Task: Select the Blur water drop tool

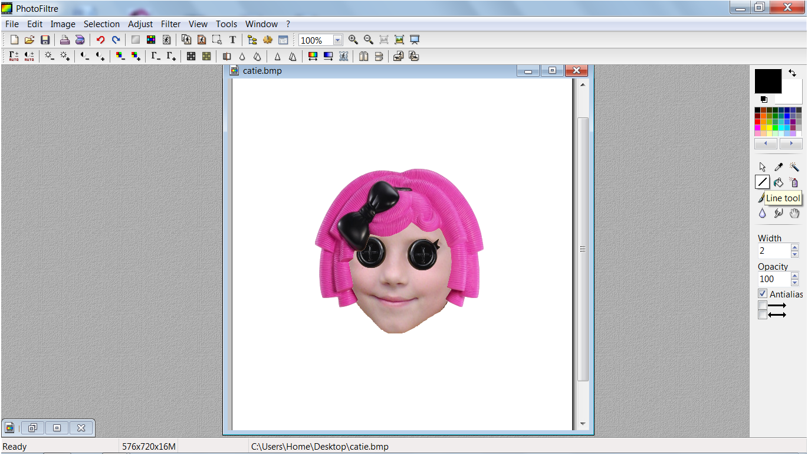Action: tap(763, 213)
